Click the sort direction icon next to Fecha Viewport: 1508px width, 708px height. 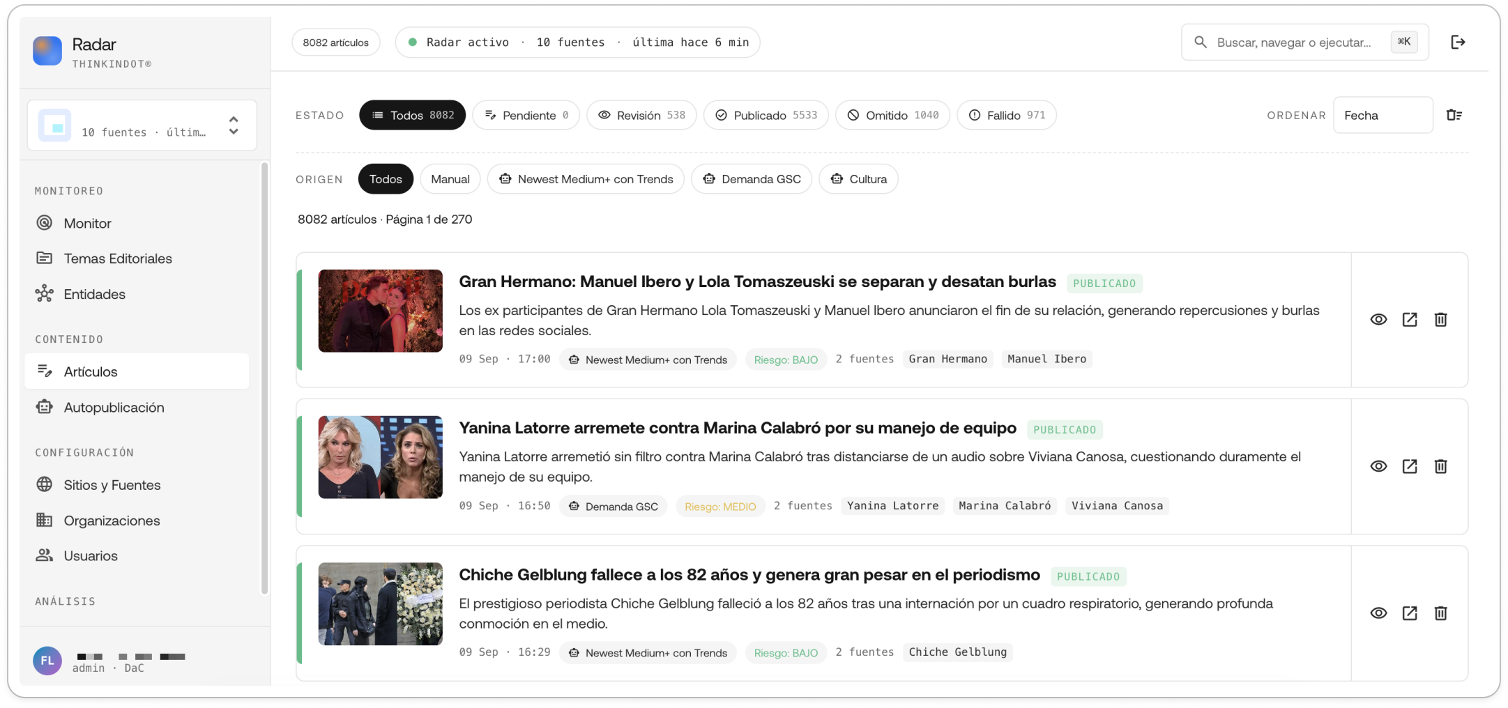click(x=1454, y=115)
